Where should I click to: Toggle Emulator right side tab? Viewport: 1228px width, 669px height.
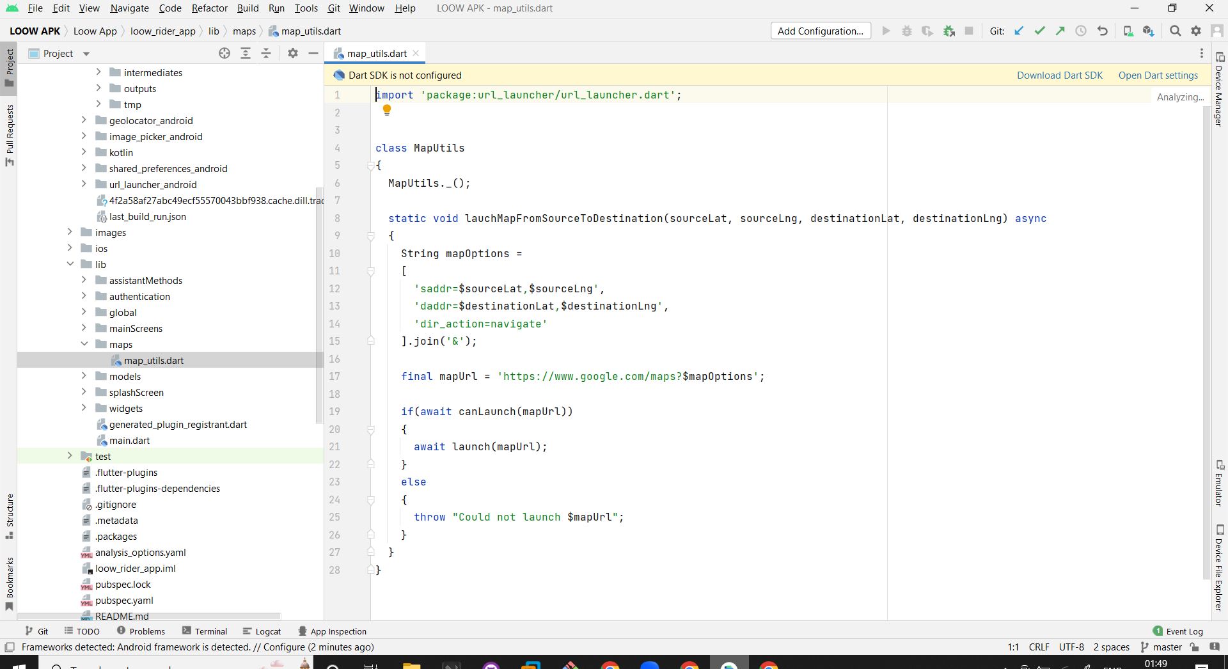(1220, 483)
